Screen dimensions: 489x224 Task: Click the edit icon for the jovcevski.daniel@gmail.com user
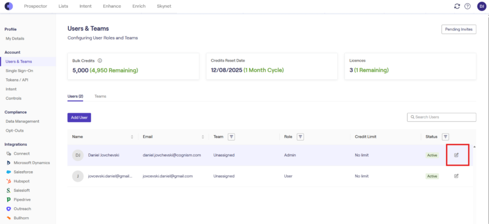(456, 176)
